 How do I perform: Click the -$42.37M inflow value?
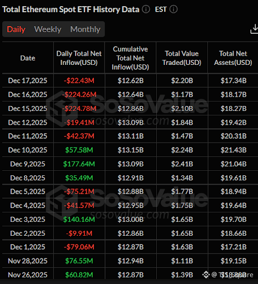[x=79, y=136]
